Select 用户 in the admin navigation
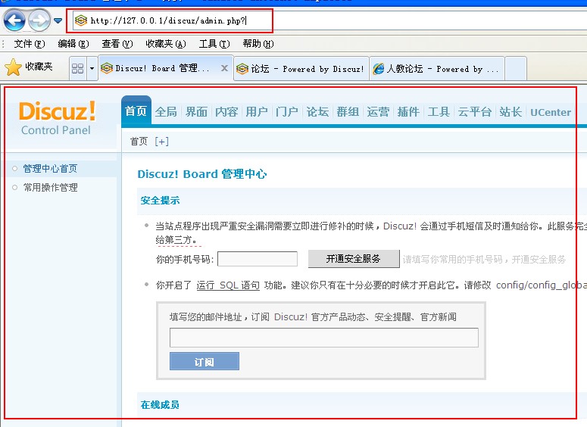 (x=257, y=112)
